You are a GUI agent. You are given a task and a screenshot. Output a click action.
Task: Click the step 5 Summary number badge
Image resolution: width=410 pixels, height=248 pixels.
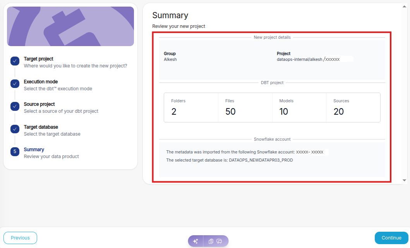click(15, 152)
